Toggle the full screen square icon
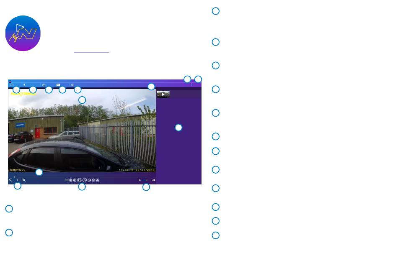Screen dimensions: 398x276 coord(97,180)
